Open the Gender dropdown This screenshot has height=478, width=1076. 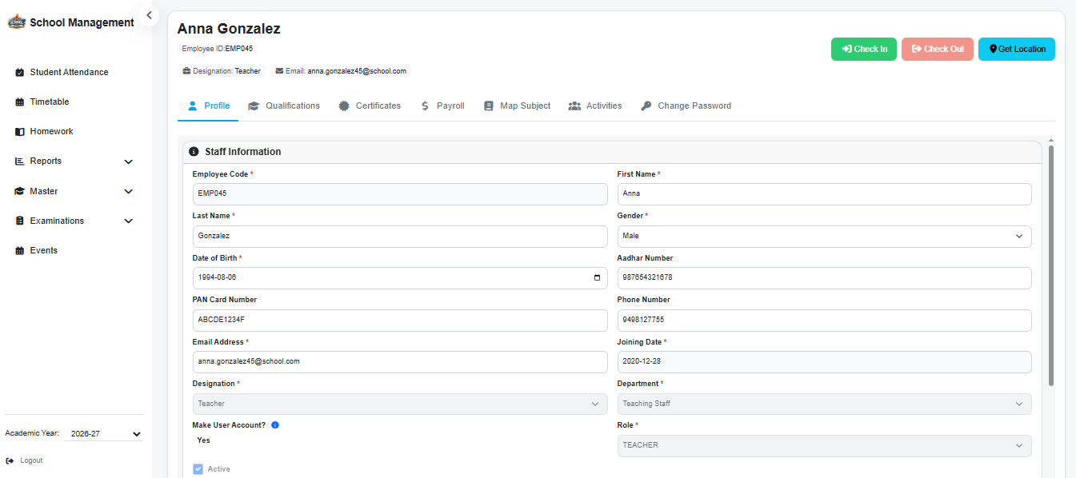click(x=824, y=236)
